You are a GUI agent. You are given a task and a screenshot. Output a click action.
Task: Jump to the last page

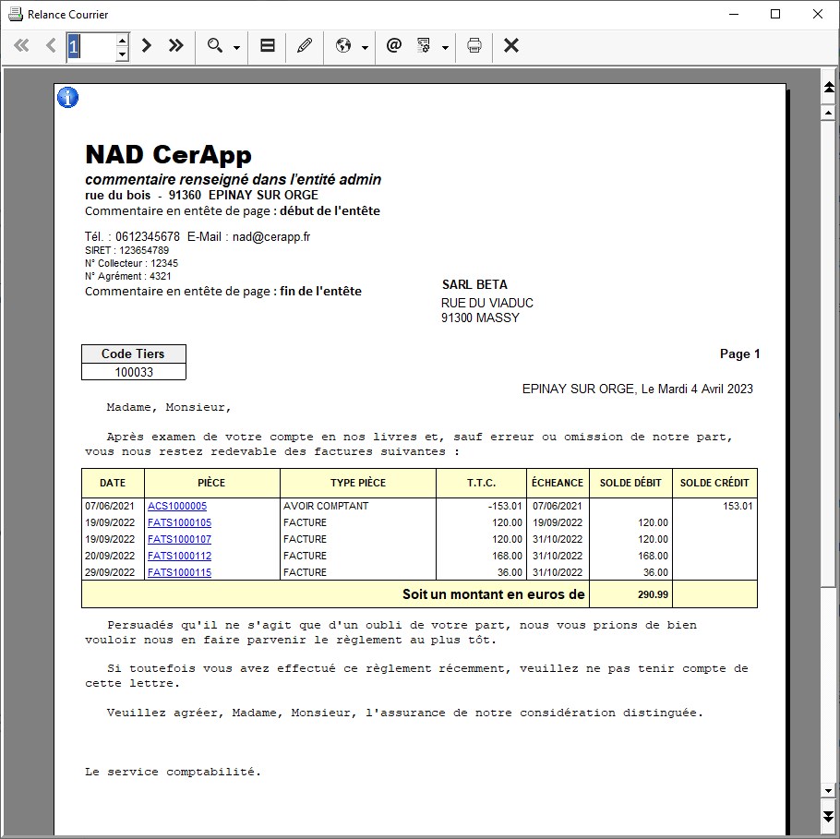pyautogui.click(x=176, y=45)
